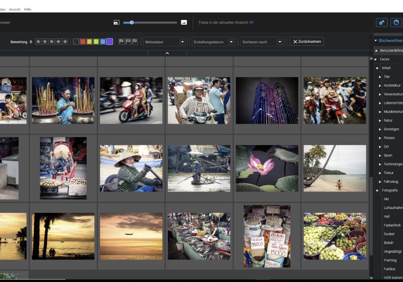Expand the Architektur keyword category

point(380,86)
